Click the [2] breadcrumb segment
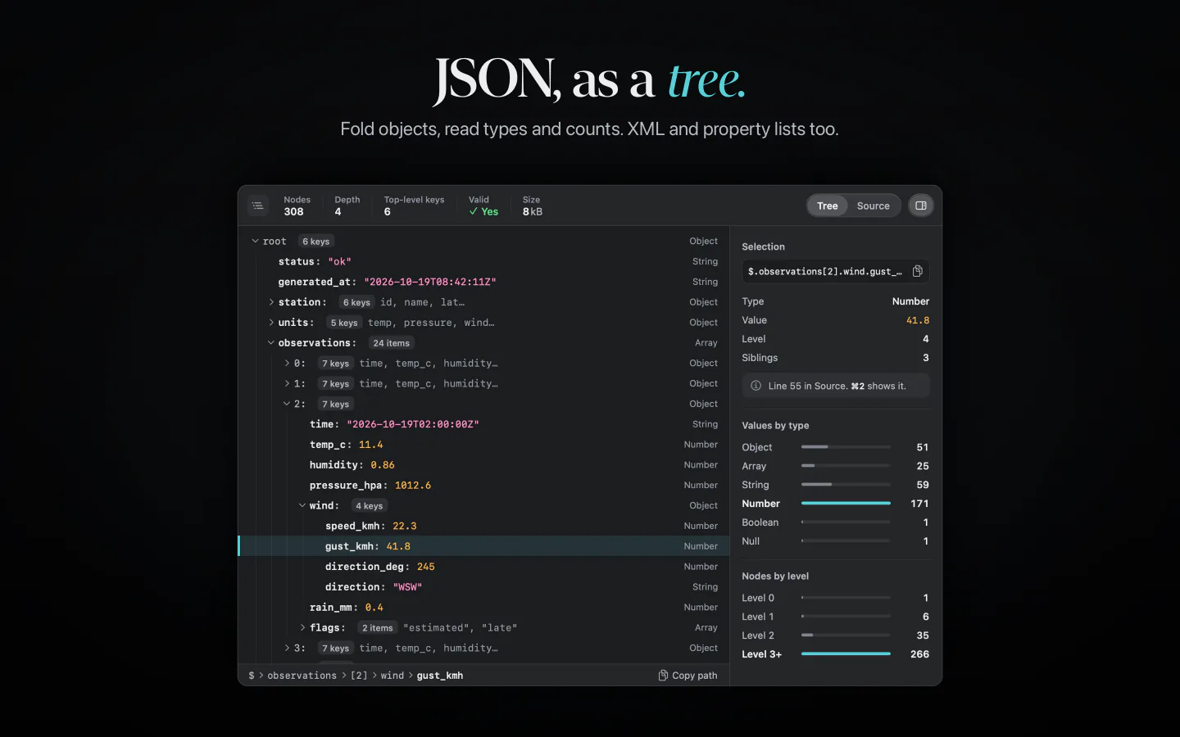This screenshot has height=737, width=1180. click(x=359, y=676)
